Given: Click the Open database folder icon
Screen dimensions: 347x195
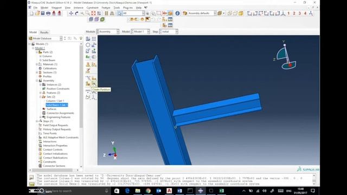Looking at the screenshot, I should click(37, 14).
